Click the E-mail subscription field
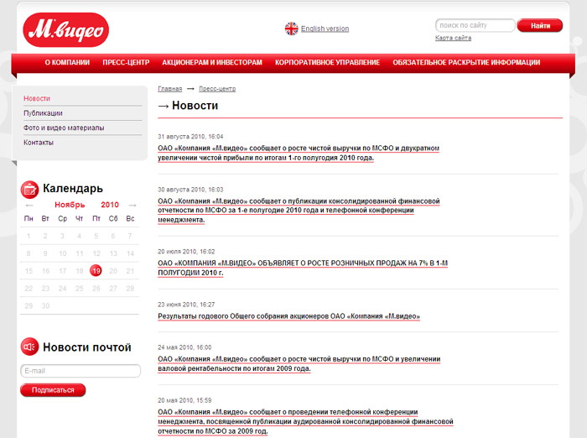Viewport: 587px width, 438px height. tap(81, 371)
